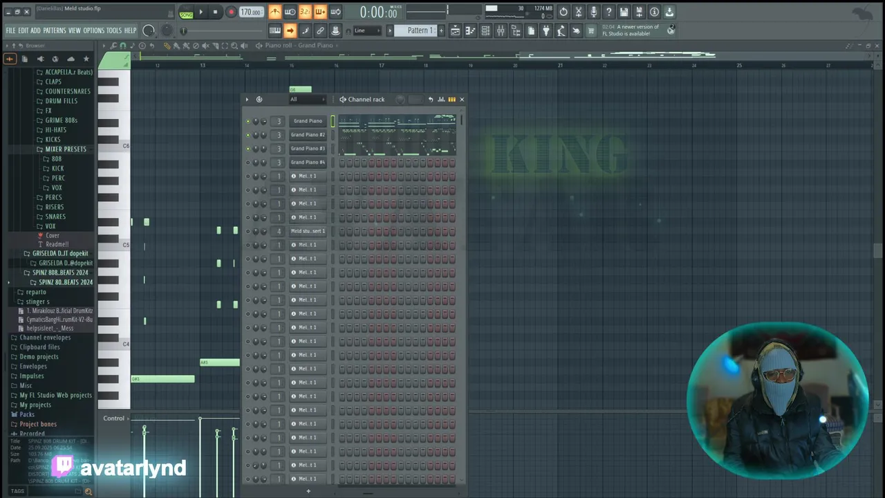Open the VIEW menu

click(75, 30)
